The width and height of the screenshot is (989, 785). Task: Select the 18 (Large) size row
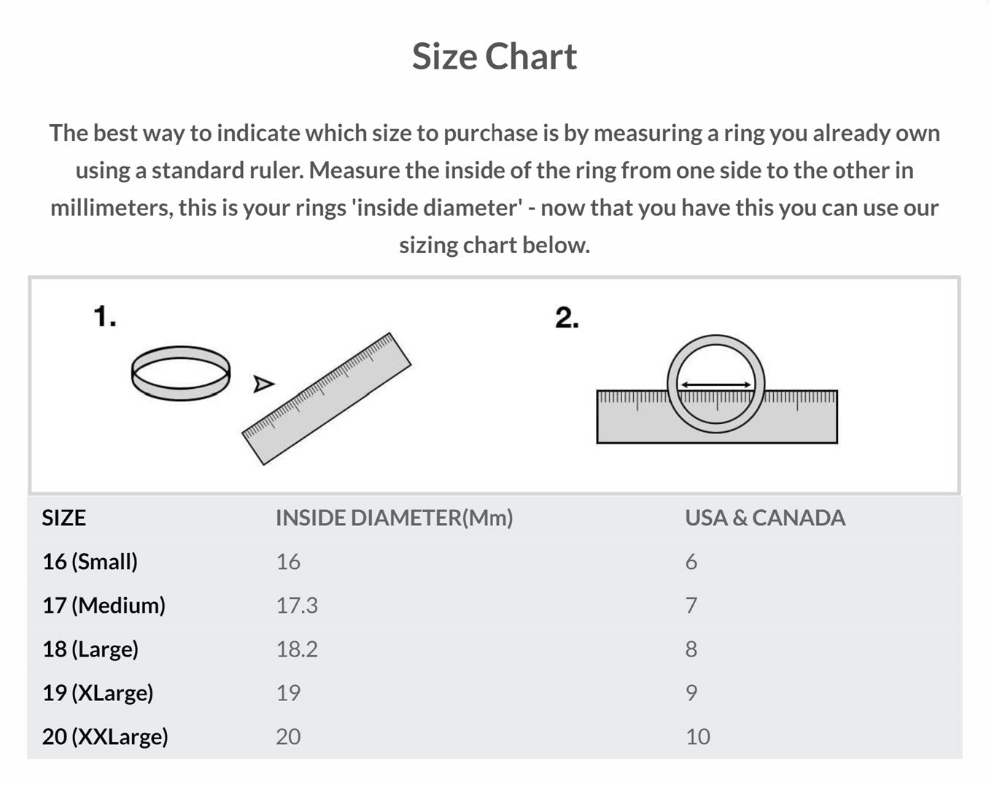[x=90, y=649]
